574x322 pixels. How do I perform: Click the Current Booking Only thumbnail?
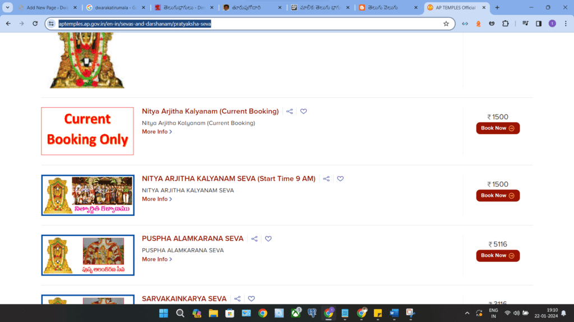pos(87,131)
